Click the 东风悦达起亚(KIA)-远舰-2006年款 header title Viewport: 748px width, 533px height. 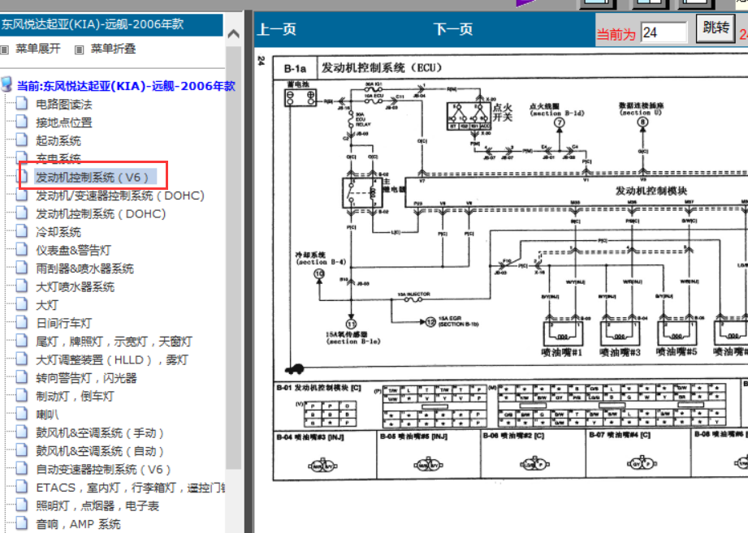point(93,24)
